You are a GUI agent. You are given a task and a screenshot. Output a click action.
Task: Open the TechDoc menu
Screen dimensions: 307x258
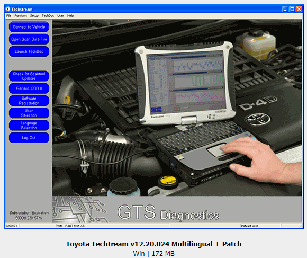48,16
